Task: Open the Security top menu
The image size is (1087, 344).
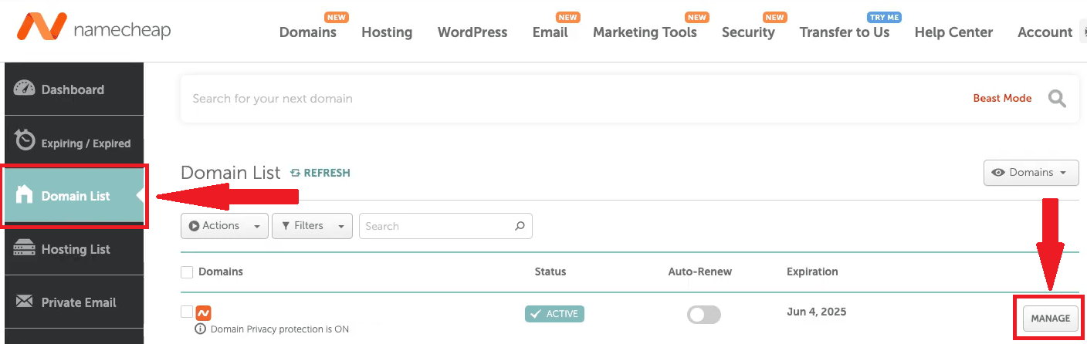Action: pyautogui.click(x=748, y=32)
